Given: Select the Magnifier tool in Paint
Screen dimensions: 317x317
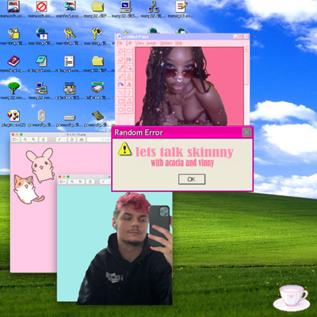Looking at the screenshot, I should (x=129, y=68).
